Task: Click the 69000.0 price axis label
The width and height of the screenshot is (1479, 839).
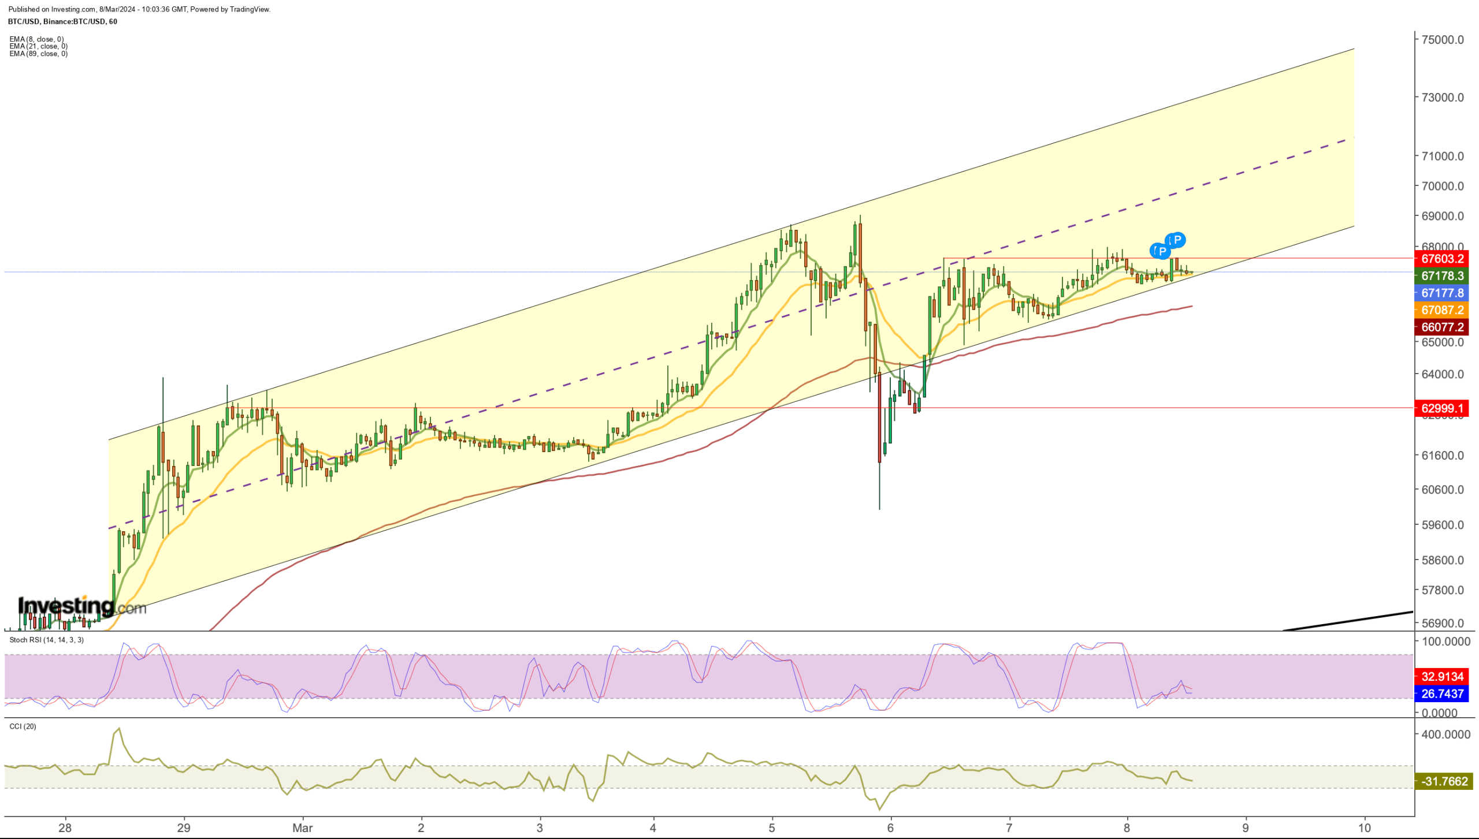Action: coord(1443,216)
